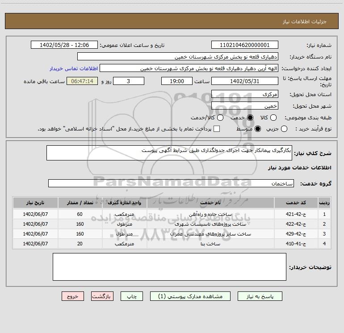The image size is (344, 333).
Task: Click the مترطول unit in row 2
Action: (124, 224)
